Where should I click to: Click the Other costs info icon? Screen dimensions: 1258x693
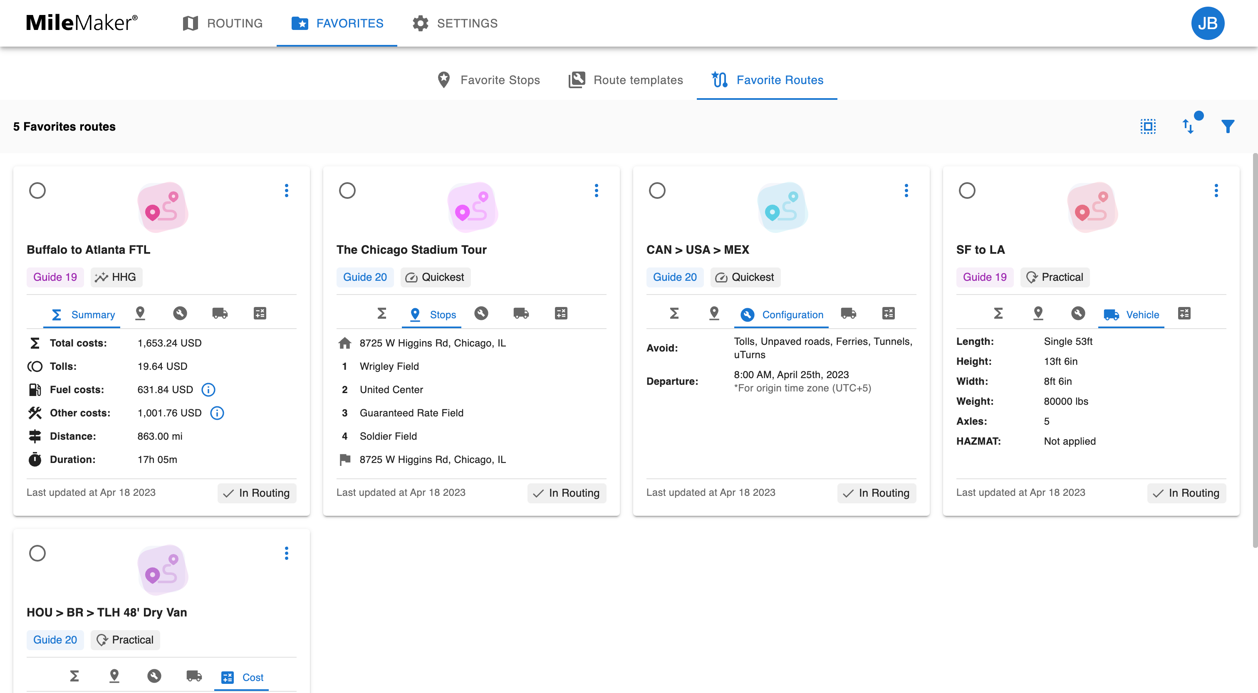pyautogui.click(x=217, y=413)
